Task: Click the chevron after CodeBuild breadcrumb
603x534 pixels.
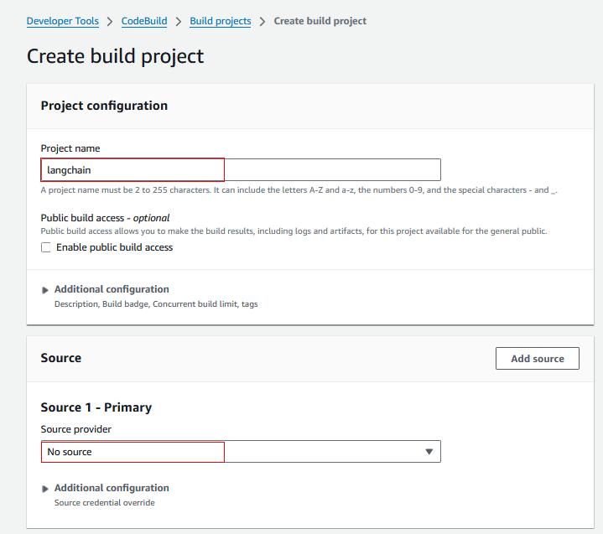Action: [179, 21]
